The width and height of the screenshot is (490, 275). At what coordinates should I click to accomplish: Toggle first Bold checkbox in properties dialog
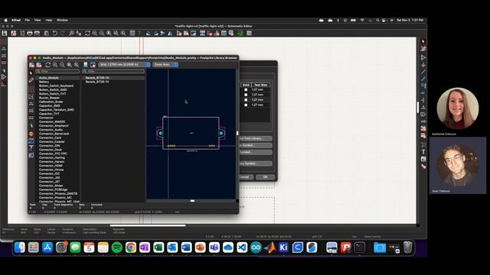tap(246, 89)
